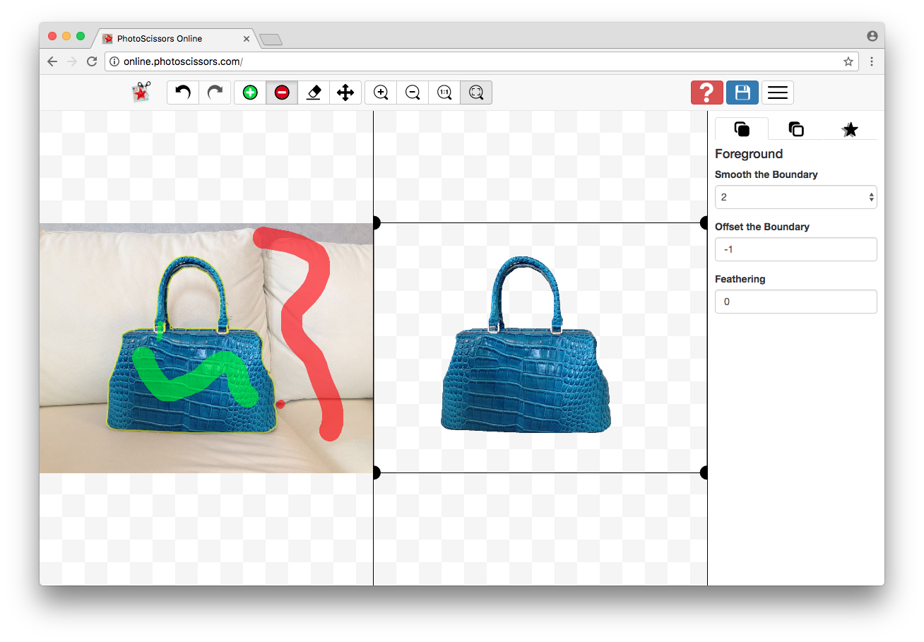This screenshot has height=642, width=924.
Task: Click the Offset the Boundary field
Action: tap(795, 249)
